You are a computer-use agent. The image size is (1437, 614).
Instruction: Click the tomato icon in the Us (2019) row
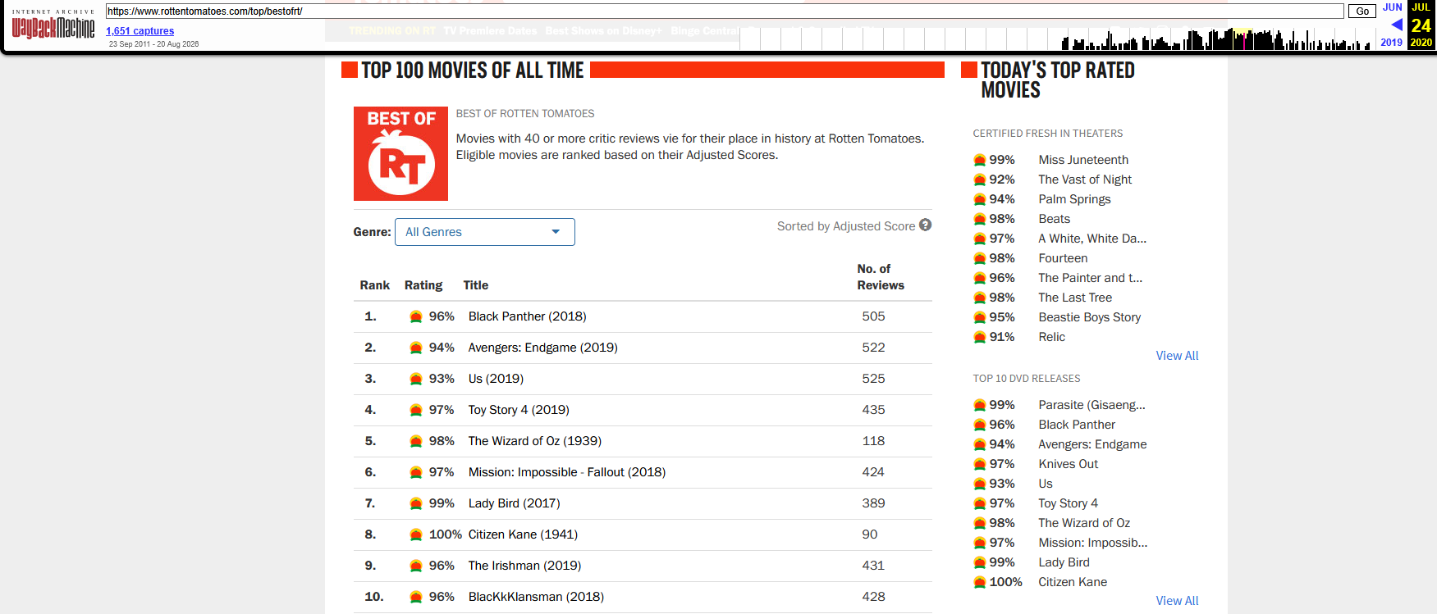tap(416, 379)
